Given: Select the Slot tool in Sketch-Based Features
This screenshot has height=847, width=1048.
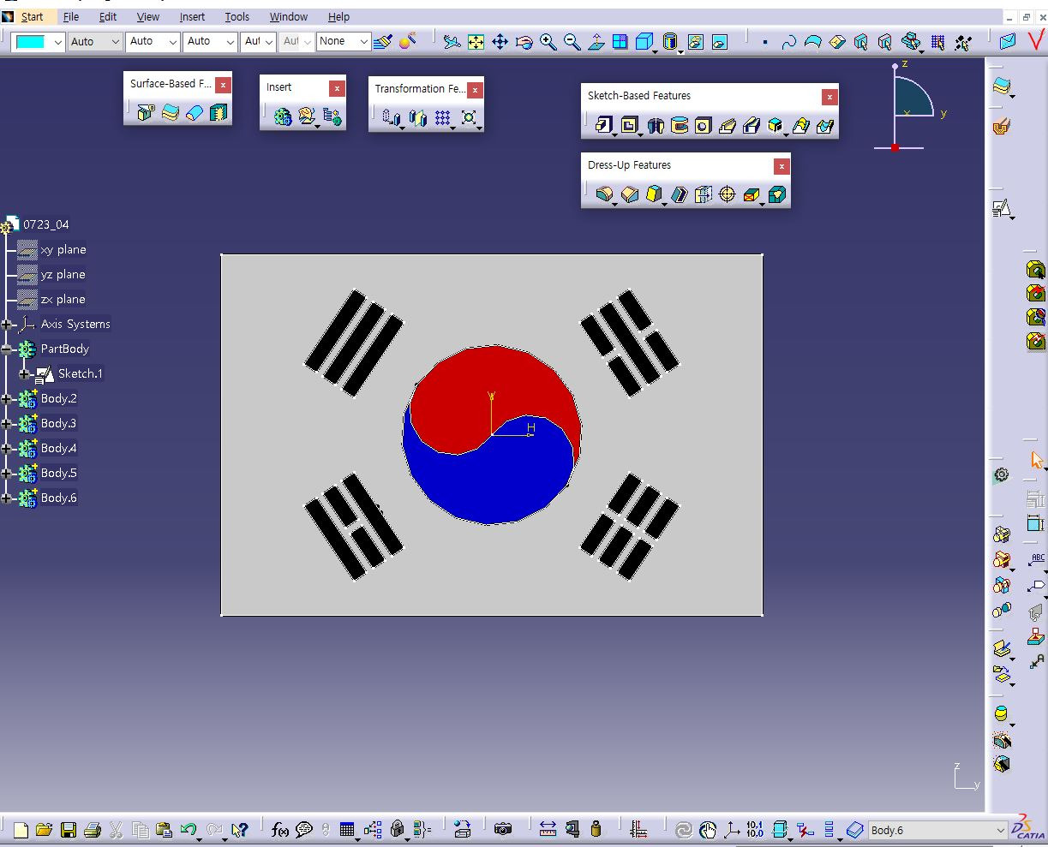Looking at the screenshot, I should 752,125.
